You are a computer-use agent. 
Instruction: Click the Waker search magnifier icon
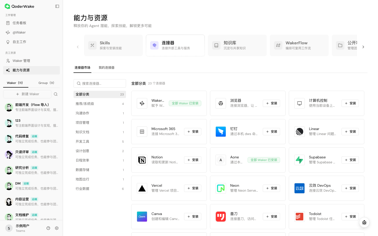(x=56, y=94)
